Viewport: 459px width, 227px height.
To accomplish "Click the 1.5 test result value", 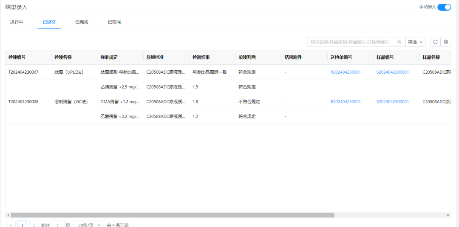I will [195, 87].
